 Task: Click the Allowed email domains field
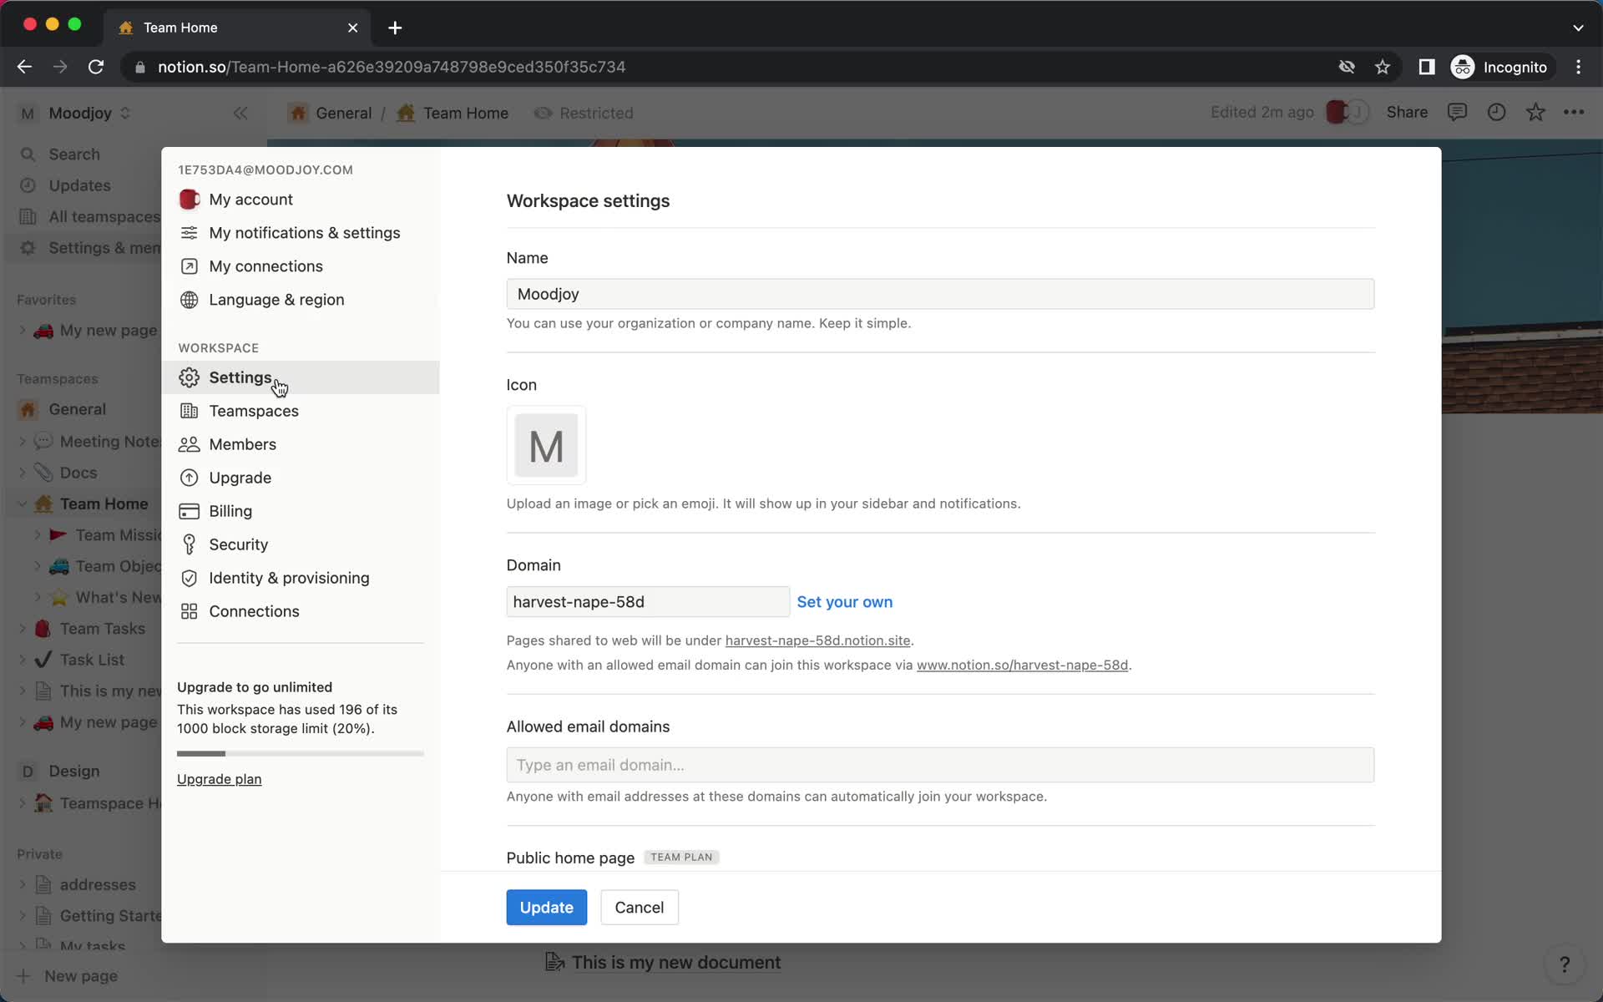940,765
